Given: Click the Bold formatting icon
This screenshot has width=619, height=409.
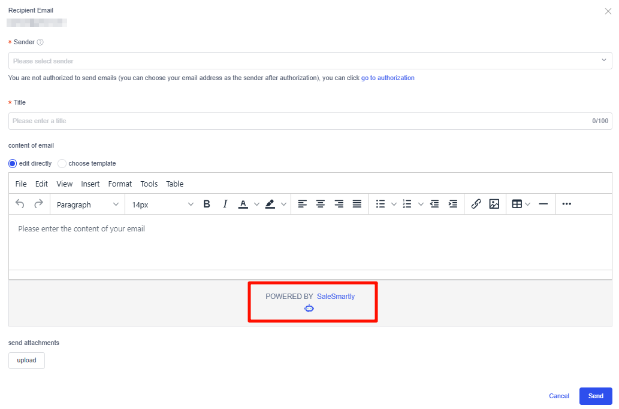Looking at the screenshot, I should point(207,204).
